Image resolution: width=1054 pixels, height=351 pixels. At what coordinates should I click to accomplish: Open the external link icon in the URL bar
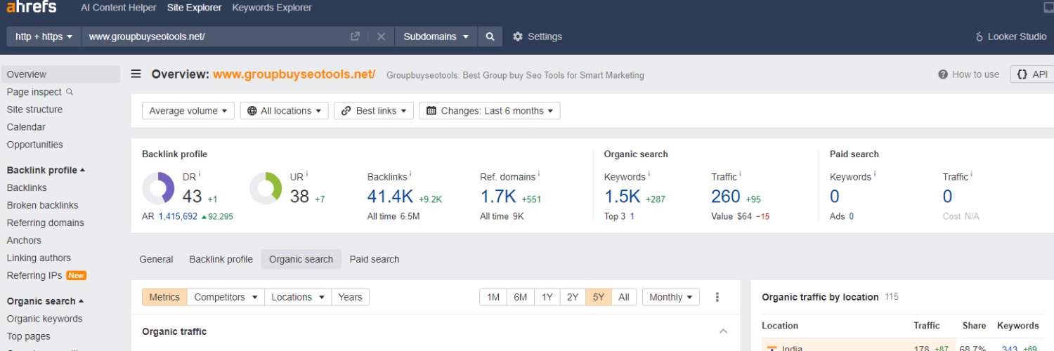coord(356,37)
